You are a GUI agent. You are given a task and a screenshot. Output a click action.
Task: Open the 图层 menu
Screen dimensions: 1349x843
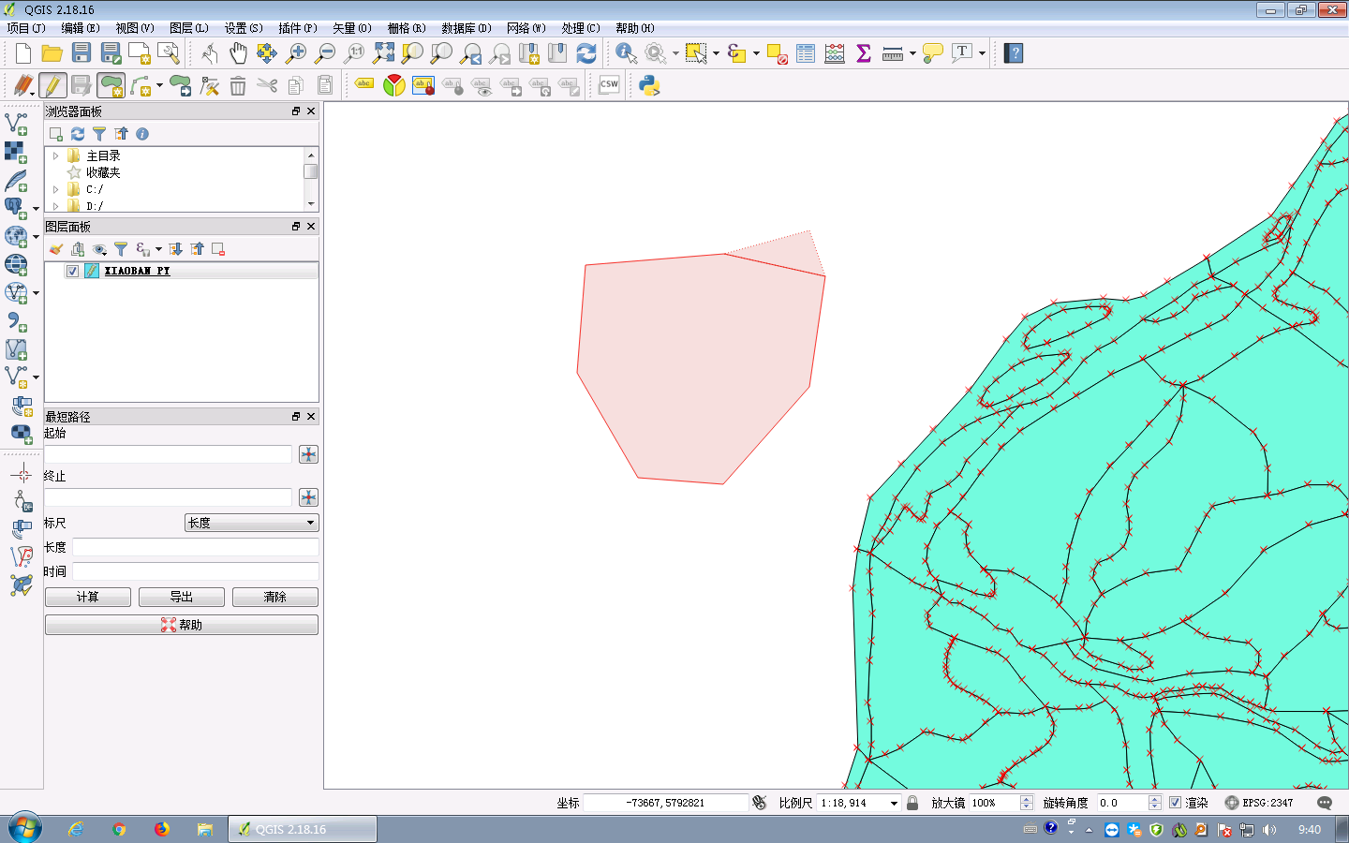(x=189, y=28)
